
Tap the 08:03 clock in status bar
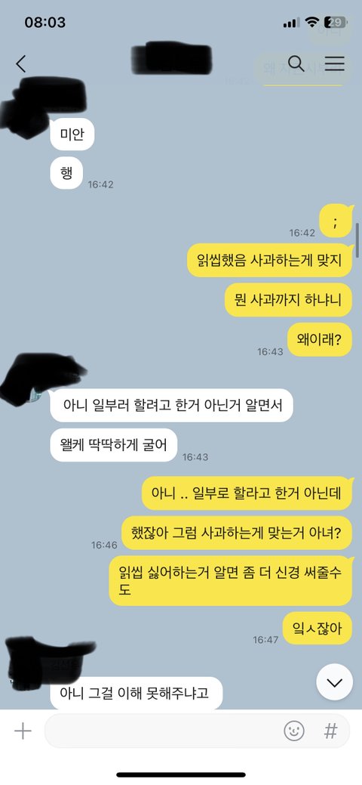pyautogui.click(x=44, y=23)
